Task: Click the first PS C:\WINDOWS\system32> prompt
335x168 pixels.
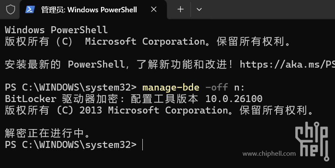Action: (x=70, y=87)
